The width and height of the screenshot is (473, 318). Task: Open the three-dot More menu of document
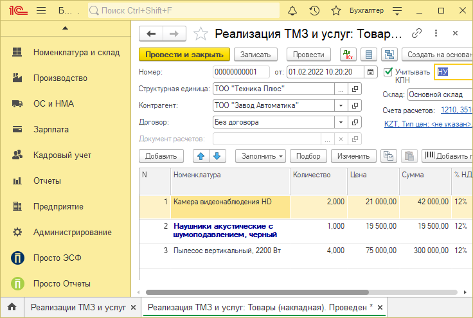436,33
